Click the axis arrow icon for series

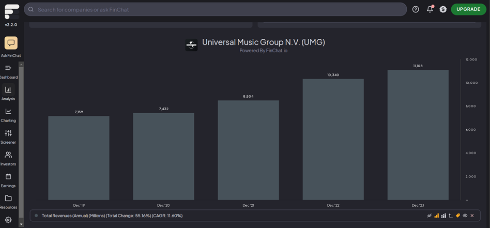tap(450, 216)
